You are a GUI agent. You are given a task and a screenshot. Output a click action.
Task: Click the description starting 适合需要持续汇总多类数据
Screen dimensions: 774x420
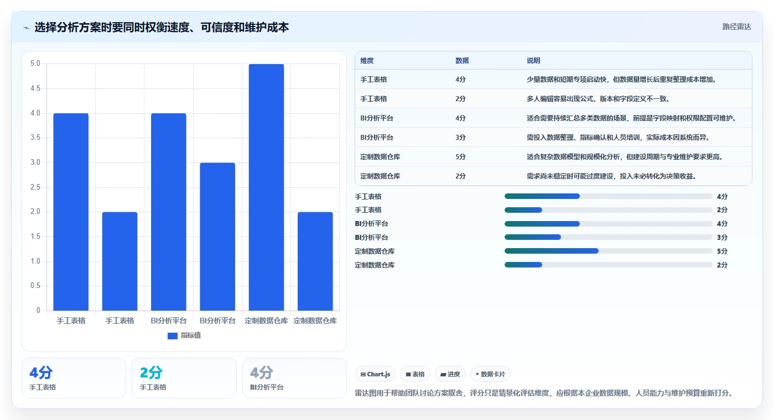coord(631,118)
